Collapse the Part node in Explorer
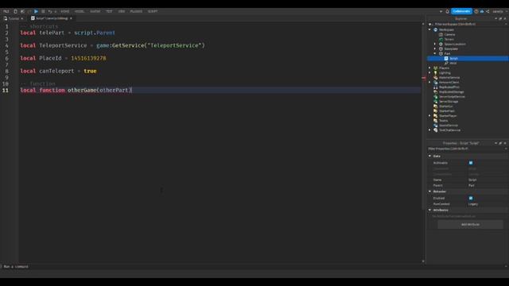The image size is (509, 286). (435, 53)
